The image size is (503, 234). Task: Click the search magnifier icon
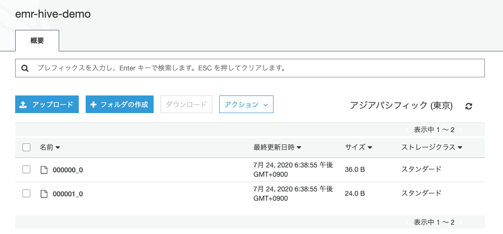[x=24, y=68]
